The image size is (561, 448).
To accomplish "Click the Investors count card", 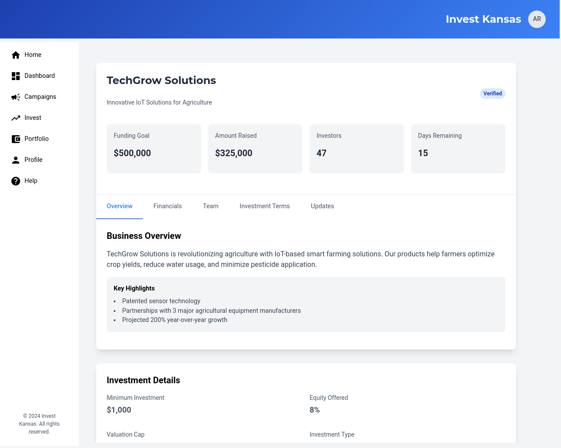I will tap(357, 149).
